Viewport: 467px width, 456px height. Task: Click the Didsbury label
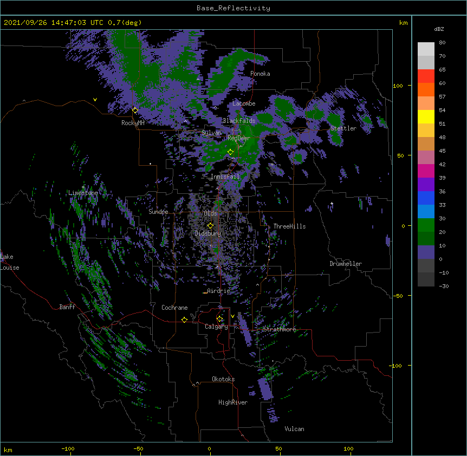coord(207,233)
